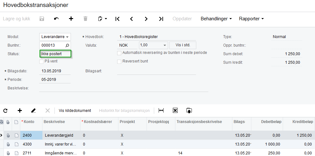Open the clipboard dropdown in toolbar
Image resolution: width=315 pixels, height=156 pixels.
(x=103, y=19)
